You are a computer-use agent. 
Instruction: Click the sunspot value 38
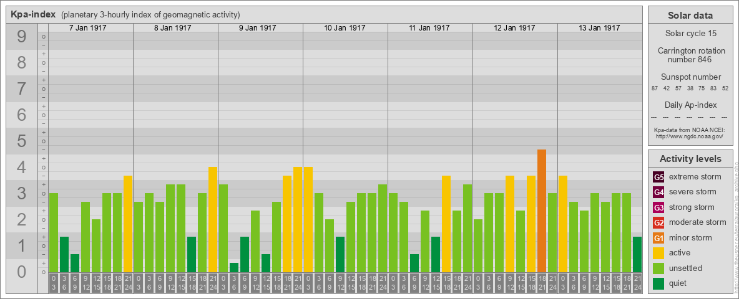click(x=690, y=88)
